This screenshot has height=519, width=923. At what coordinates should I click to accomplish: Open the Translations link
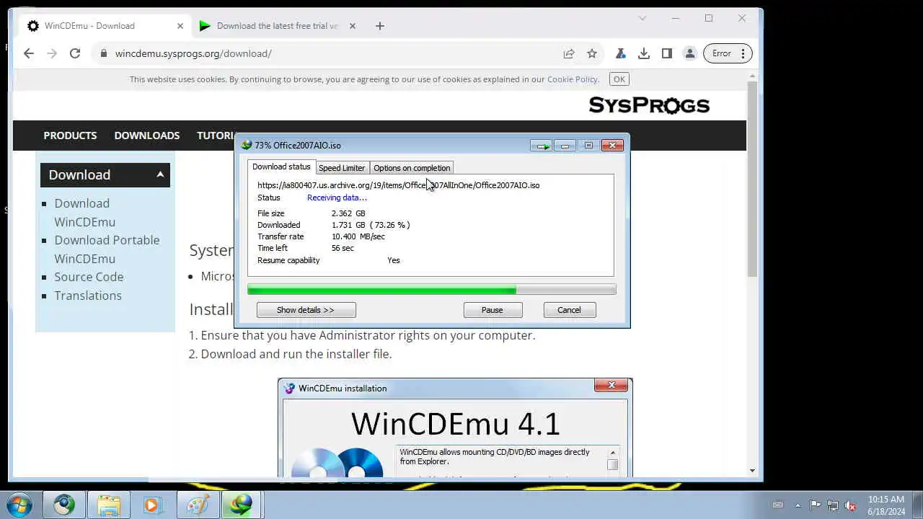click(88, 296)
